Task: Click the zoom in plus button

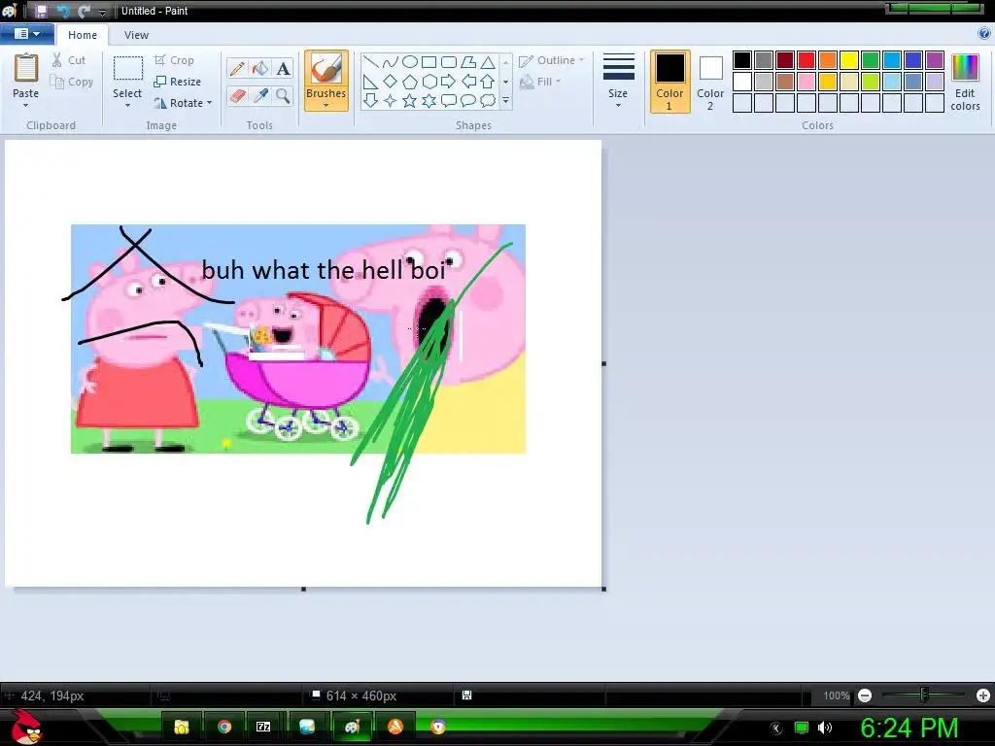Action: (x=983, y=695)
